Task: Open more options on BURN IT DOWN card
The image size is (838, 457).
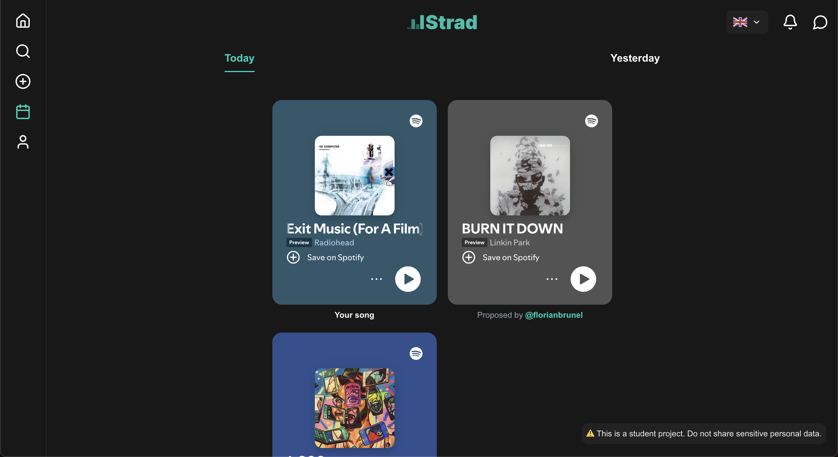Action: point(552,279)
